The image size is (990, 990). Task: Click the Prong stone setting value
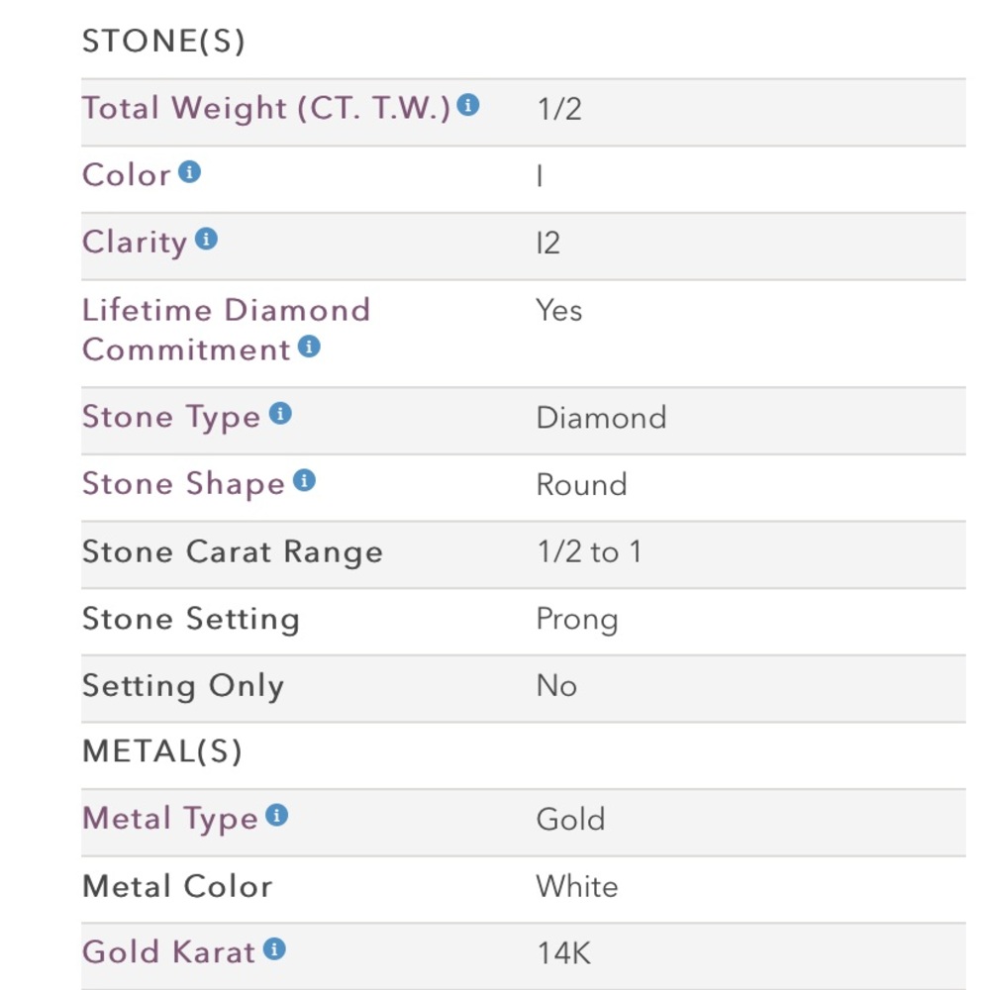pos(577,619)
